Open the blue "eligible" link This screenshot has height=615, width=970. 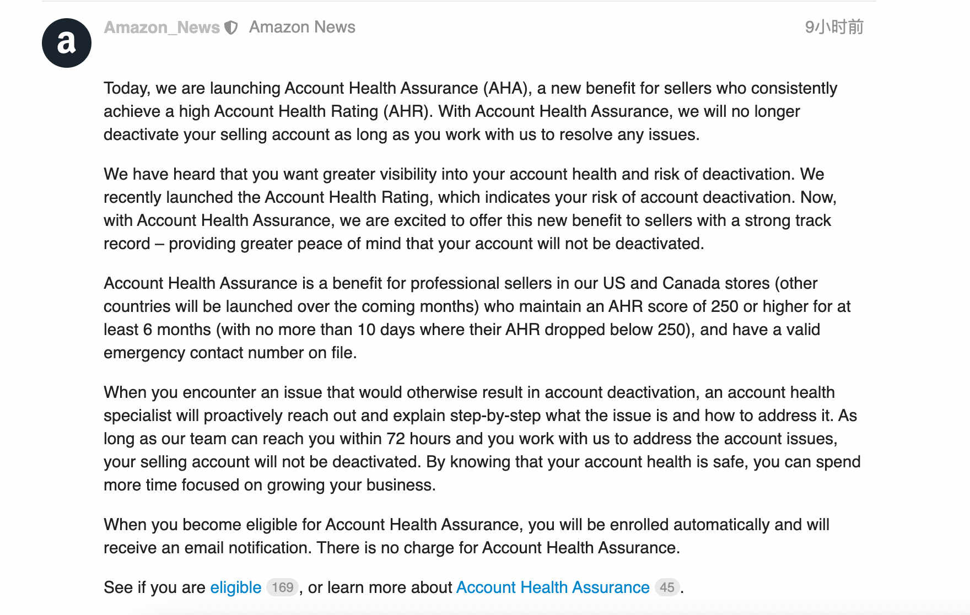click(236, 587)
